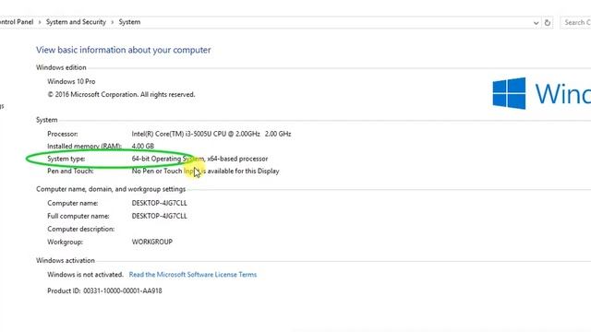Viewport: 591px width, 332px height.
Task: Click the Full computer name value
Action: pyautogui.click(x=159, y=216)
